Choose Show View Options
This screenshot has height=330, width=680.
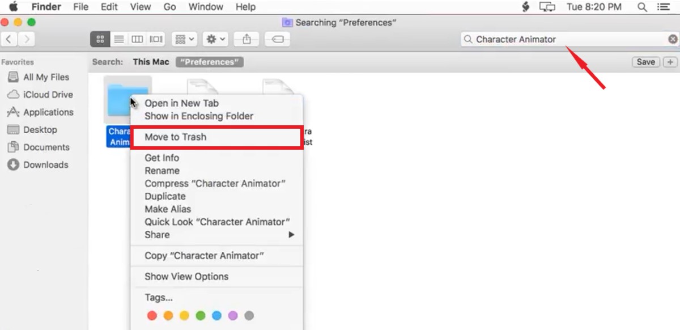[186, 277]
